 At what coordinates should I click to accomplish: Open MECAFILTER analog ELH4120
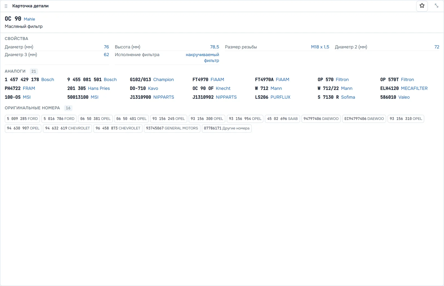pos(404,89)
